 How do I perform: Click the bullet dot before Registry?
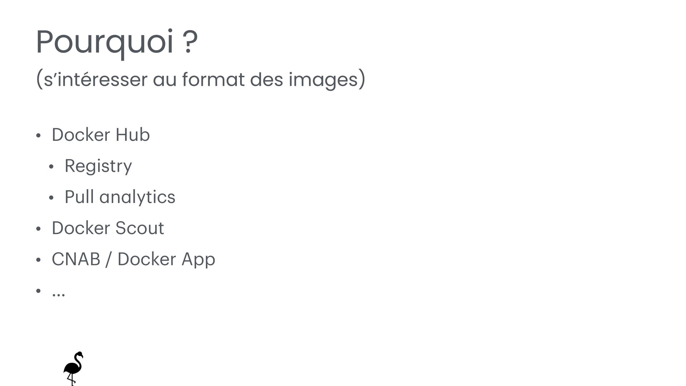[51, 167]
